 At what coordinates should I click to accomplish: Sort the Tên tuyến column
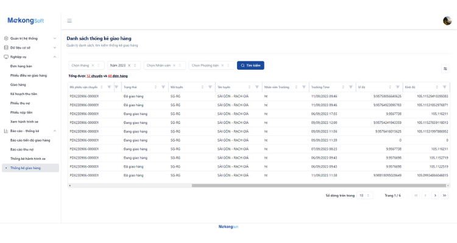pos(249,87)
